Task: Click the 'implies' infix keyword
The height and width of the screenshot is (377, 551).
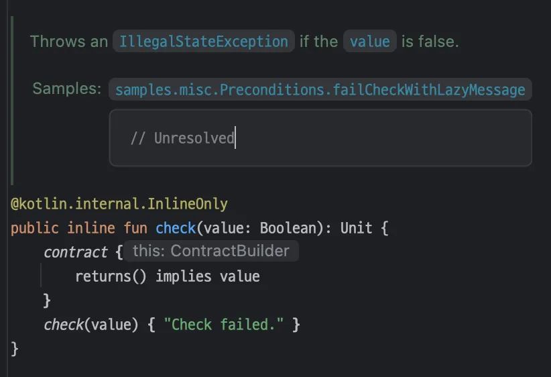Action: point(184,276)
